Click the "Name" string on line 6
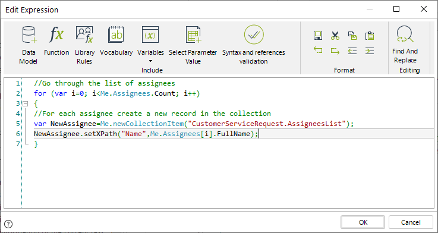438x233 pixels. coord(134,134)
